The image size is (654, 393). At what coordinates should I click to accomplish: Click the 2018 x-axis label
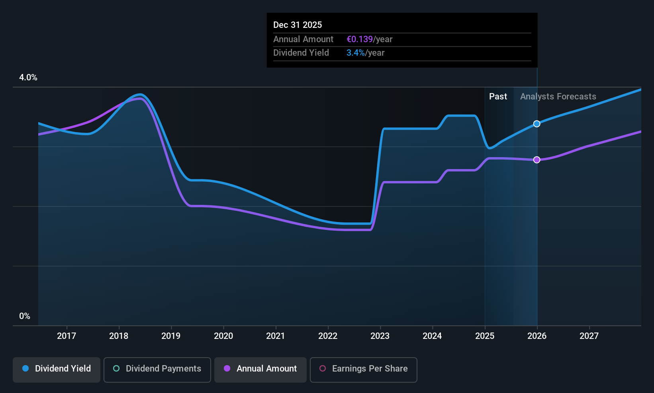[119, 336]
